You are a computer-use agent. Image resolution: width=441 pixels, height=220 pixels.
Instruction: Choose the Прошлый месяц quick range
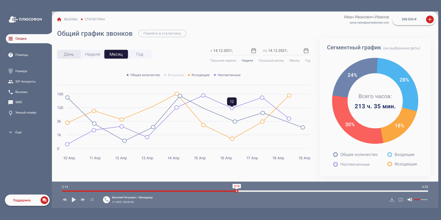tap(271, 61)
